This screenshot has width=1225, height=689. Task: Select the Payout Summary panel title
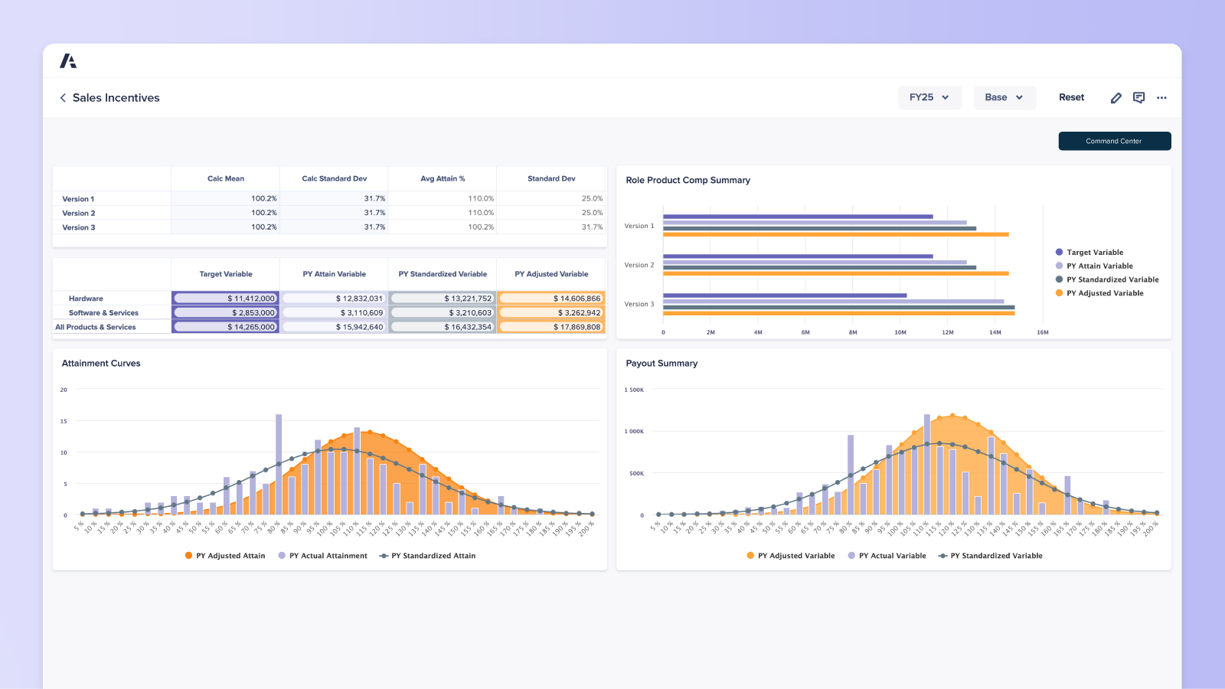[x=661, y=363]
